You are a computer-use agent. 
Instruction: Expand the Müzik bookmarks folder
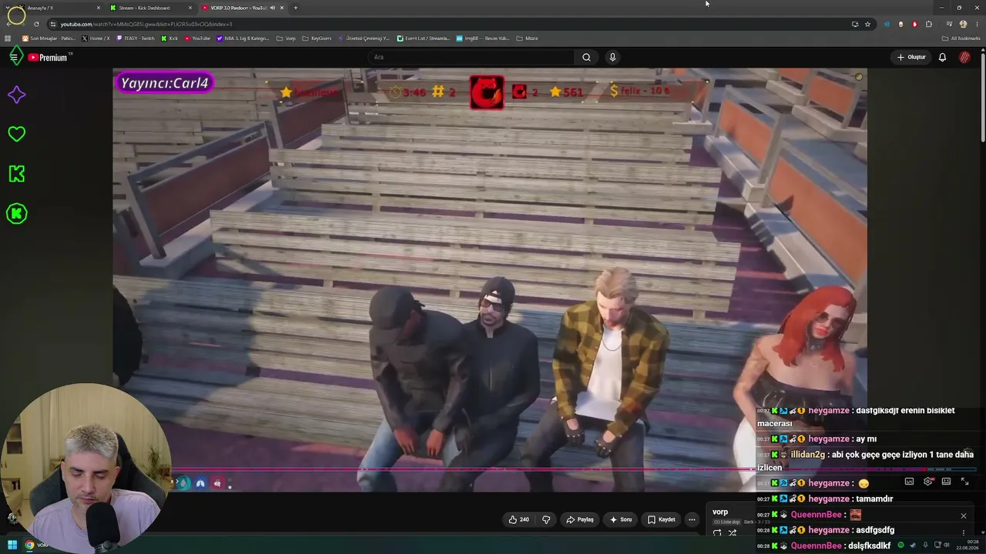pos(527,38)
